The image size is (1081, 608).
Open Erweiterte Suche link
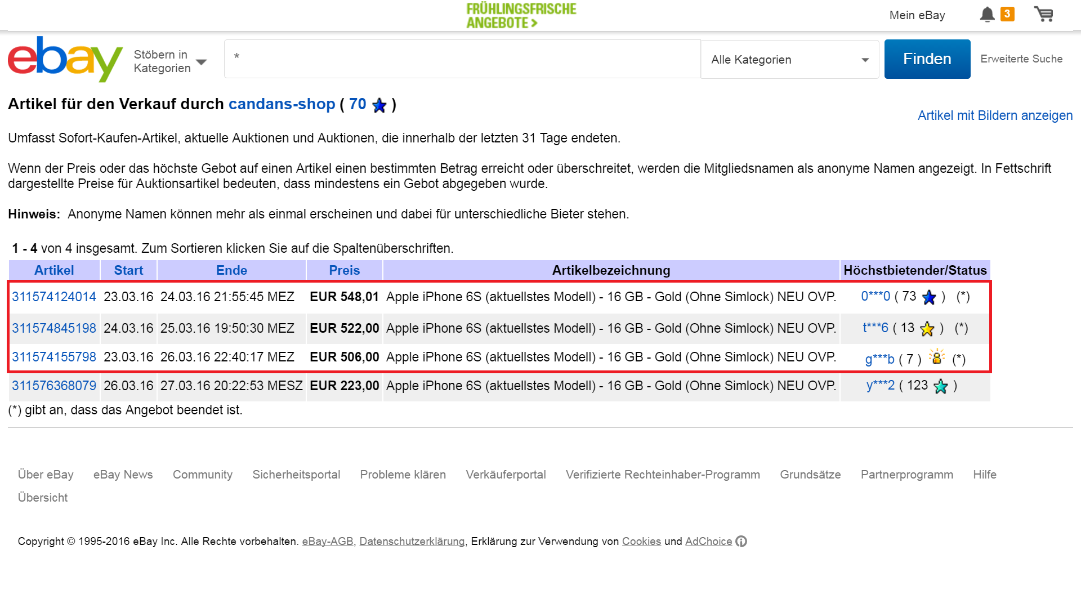(1021, 59)
